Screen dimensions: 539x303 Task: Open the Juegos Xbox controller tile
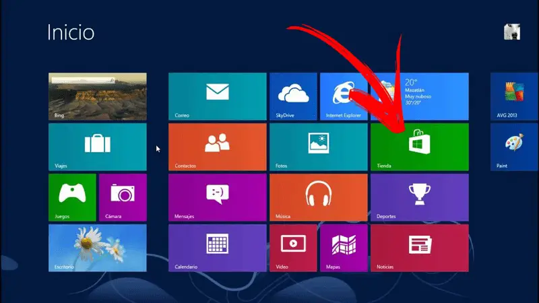click(72, 197)
